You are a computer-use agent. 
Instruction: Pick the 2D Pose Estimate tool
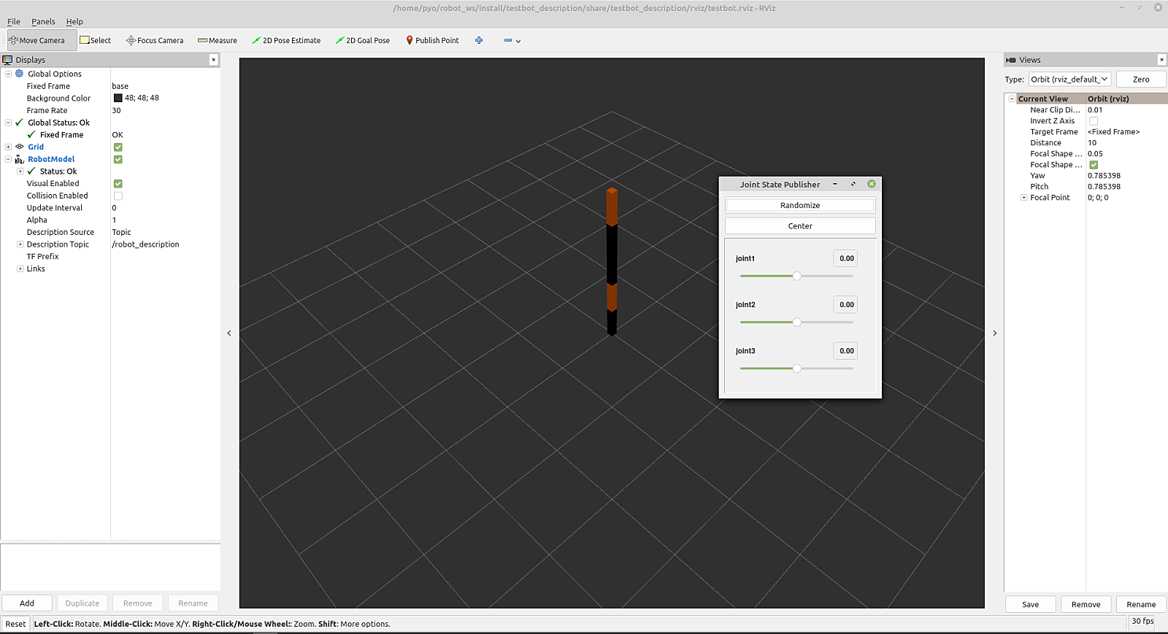pos(286,41)
